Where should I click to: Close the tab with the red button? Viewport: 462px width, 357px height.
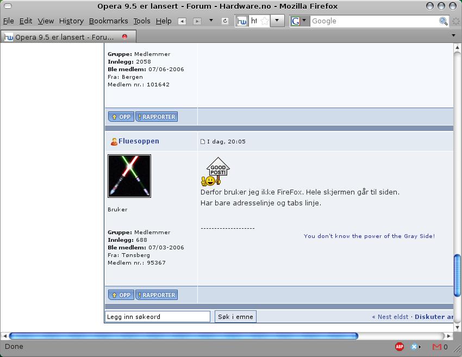coord(124,36)
